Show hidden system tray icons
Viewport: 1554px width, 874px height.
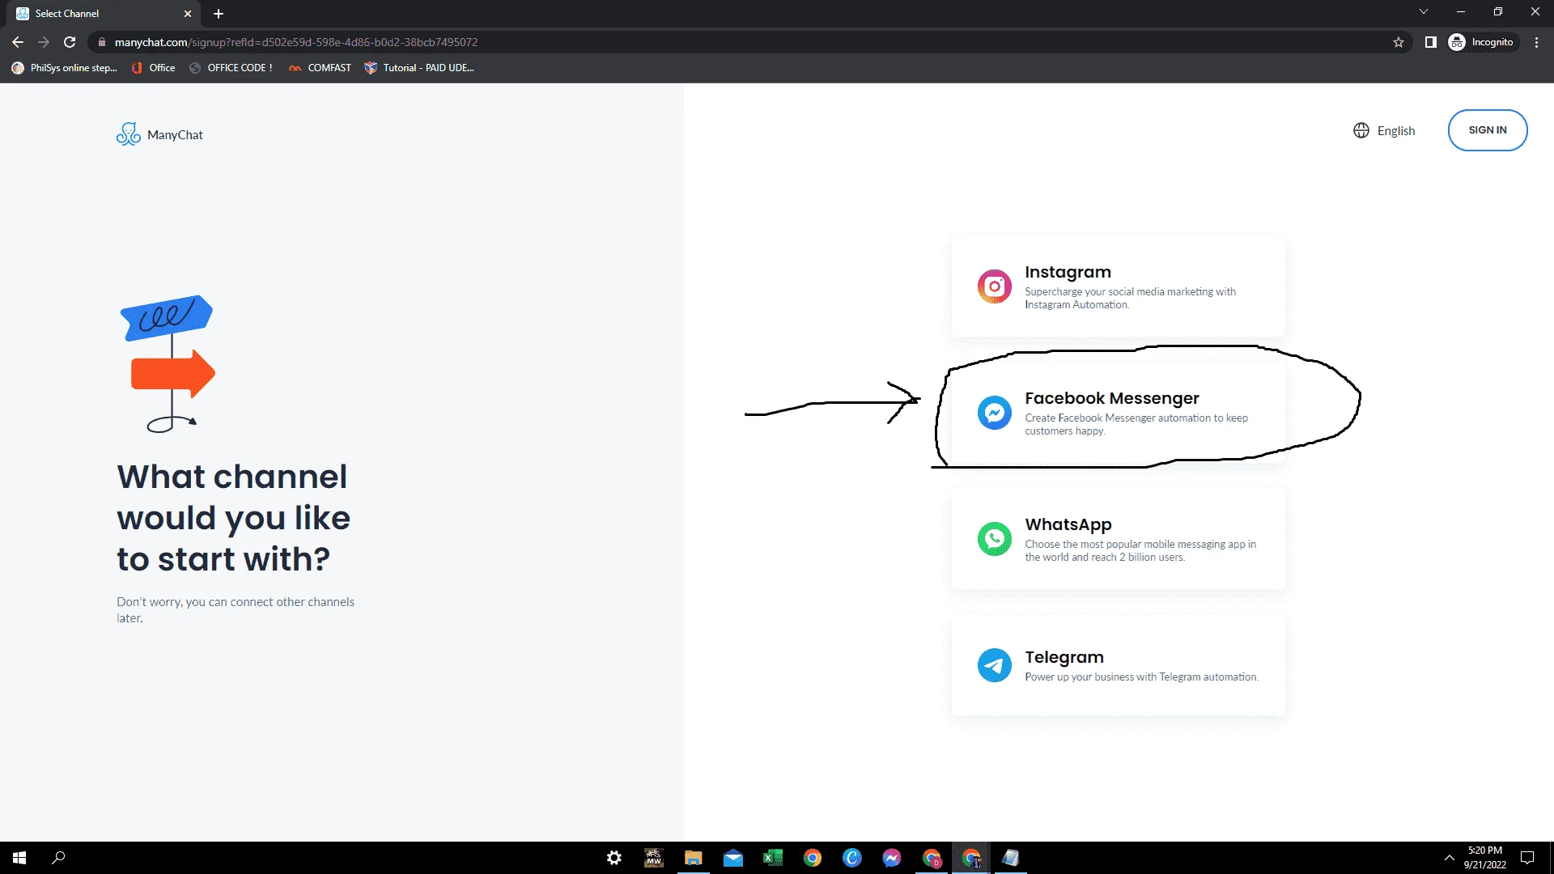[x=1449, y=858]
